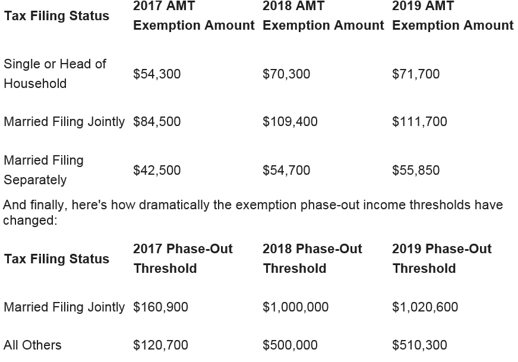The width and height of the screenshot is (518, 362).
Task: Click the $54,300 exemption amount cell
Action: point(157,74)
